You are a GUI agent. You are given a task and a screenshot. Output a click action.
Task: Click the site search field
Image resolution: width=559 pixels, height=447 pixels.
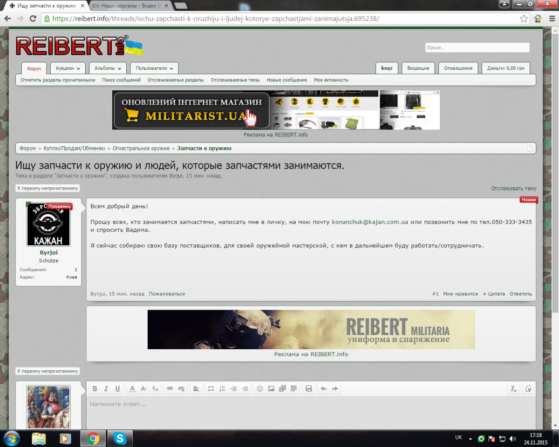(x=477, y=47)
